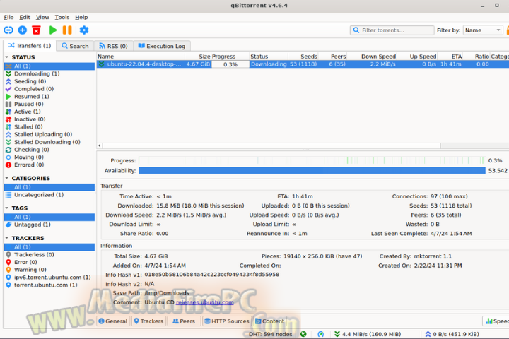
Task: Switch to the Execution Log tab
Action: [x=162, y=46]
